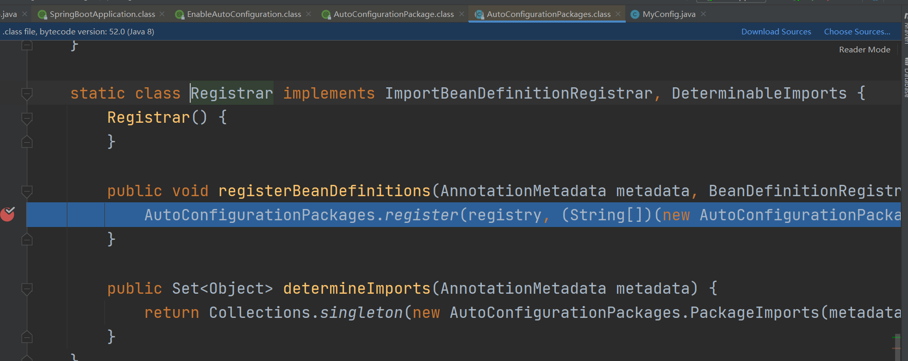Collapse the Registrar class fold marker
908x361 pixels.
[x=27, y=93]
